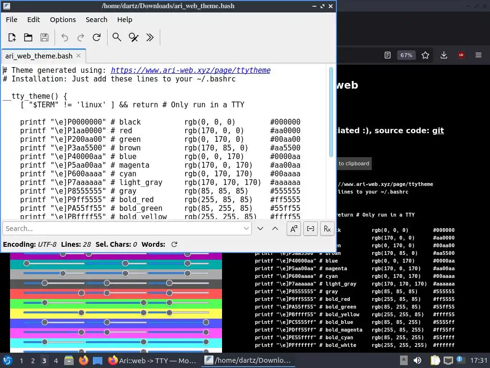Expand the search history dropdown arrow
Screen dimensions: 490x368
pos(246,229)
